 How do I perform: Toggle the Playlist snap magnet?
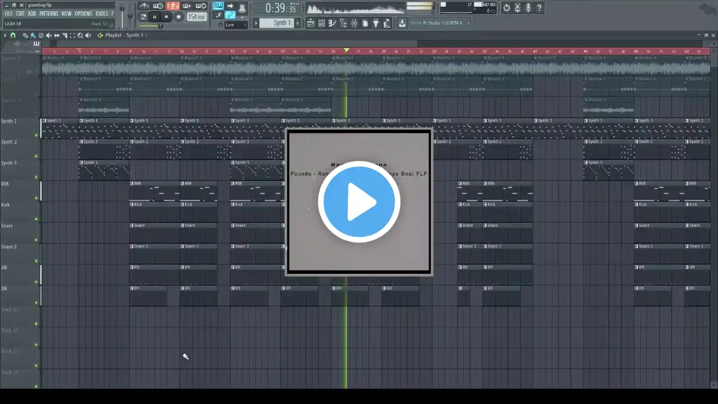(13, 35)
